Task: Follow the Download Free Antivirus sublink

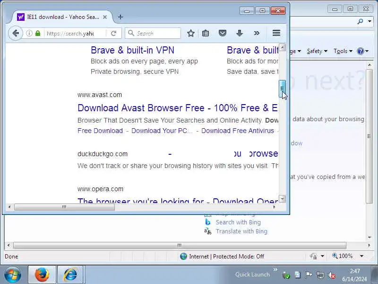Action: coord(238,131)
